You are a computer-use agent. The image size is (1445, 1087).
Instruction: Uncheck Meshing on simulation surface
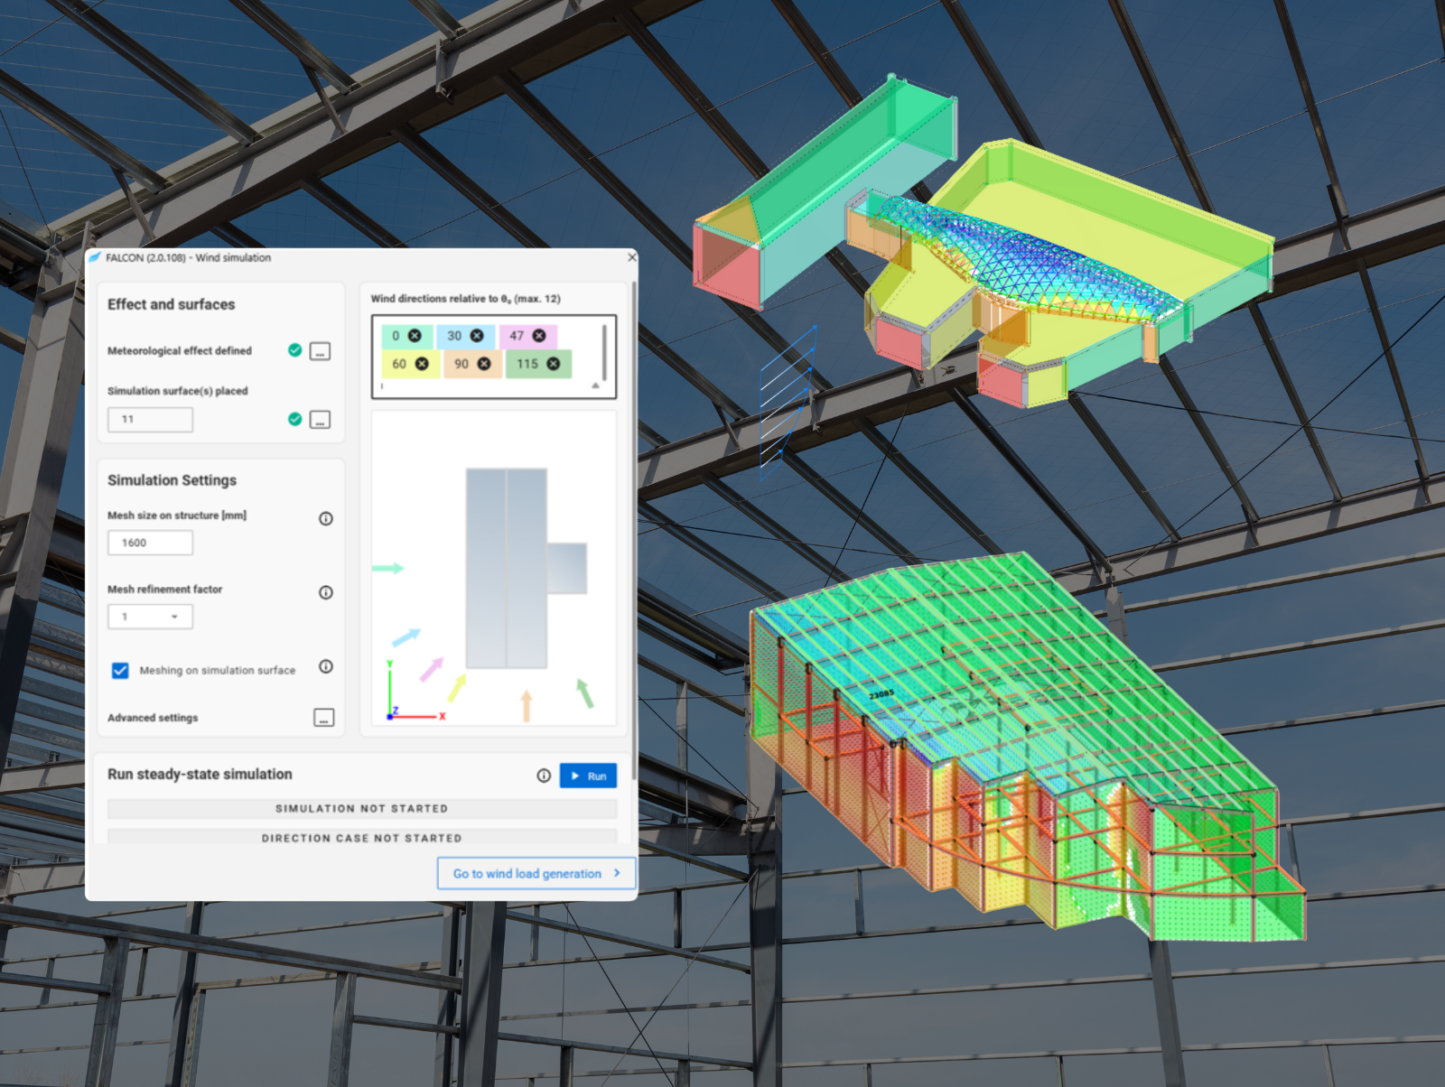(120, 670)
